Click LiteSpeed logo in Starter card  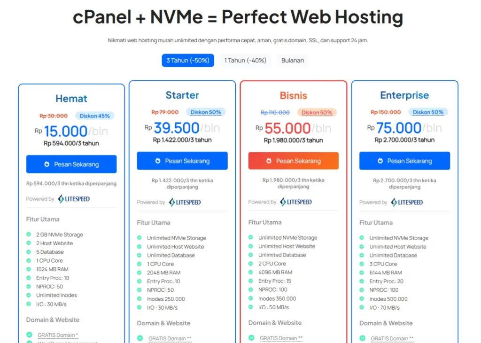[185, 202]
